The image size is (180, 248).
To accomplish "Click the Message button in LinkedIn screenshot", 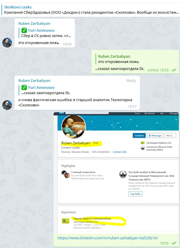I will click(155, 136).
